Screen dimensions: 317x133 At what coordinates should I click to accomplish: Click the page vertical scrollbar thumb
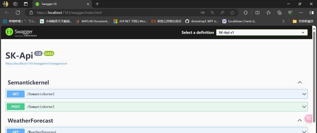tap(314, 77)
